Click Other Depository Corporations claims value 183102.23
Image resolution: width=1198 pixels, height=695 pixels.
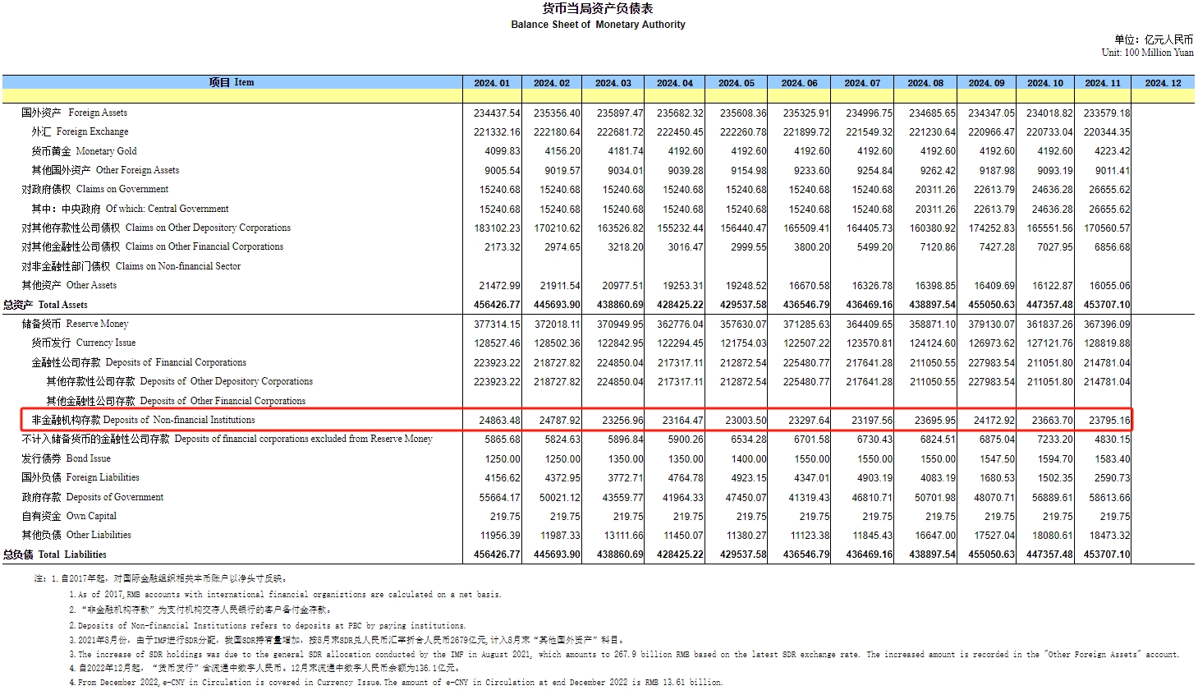(x=497, y=228)
